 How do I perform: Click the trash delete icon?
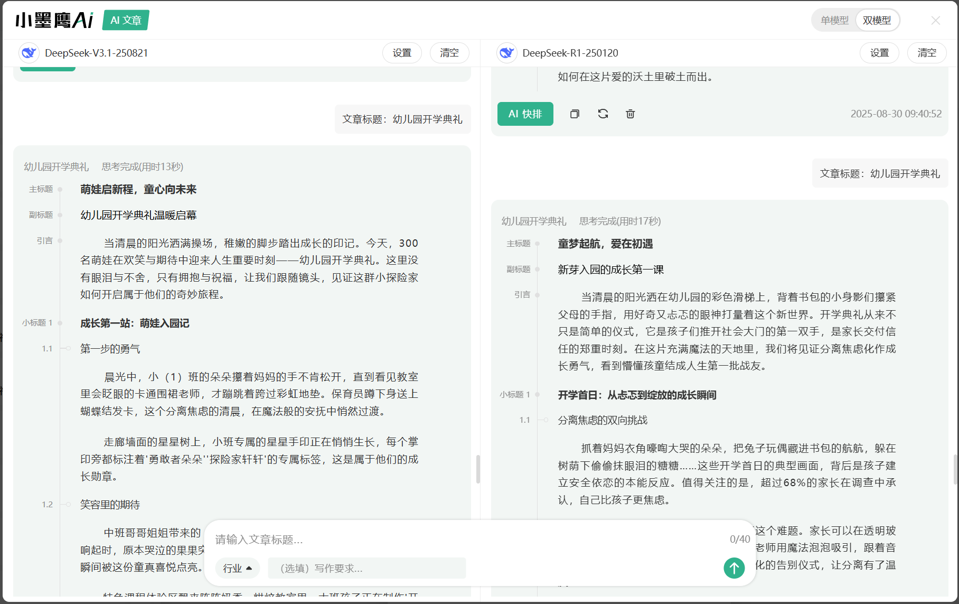[630, 114]
